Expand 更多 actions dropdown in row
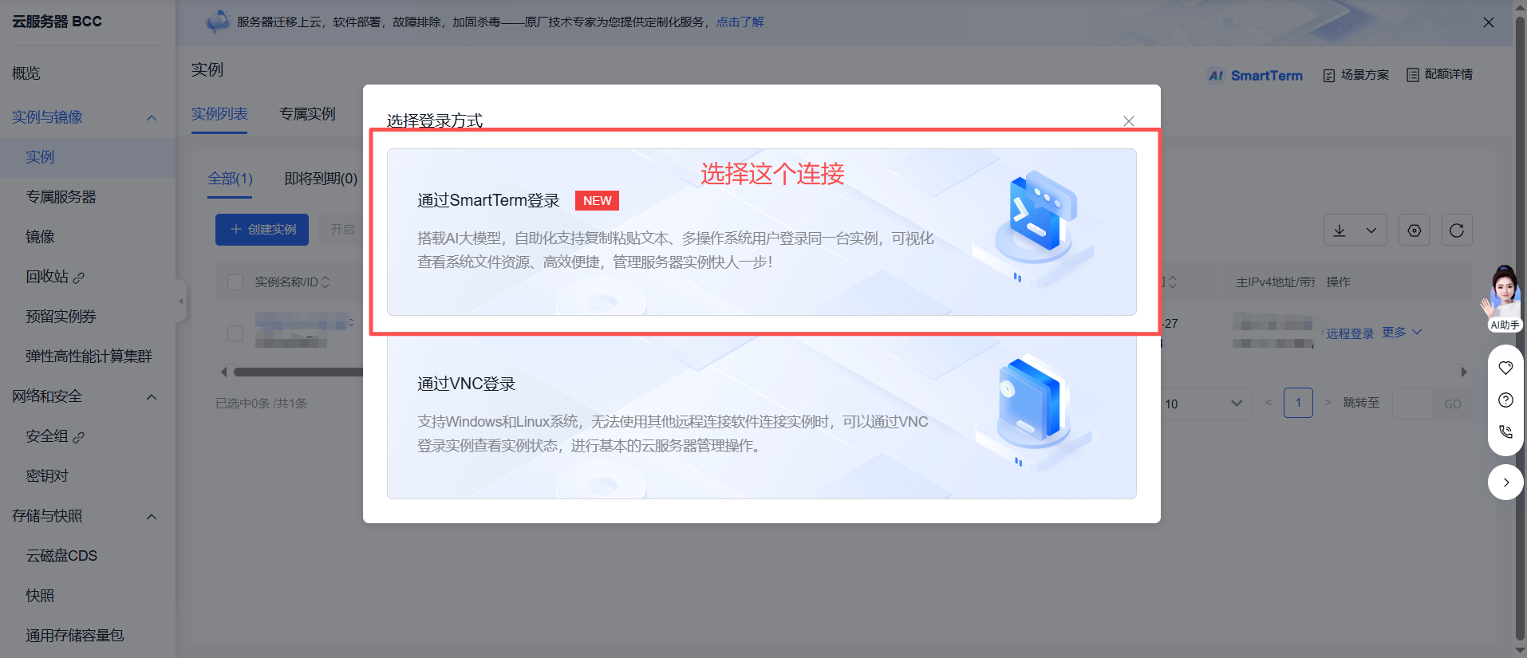This screenshot has width=1527, height=658. point(1402,333)
